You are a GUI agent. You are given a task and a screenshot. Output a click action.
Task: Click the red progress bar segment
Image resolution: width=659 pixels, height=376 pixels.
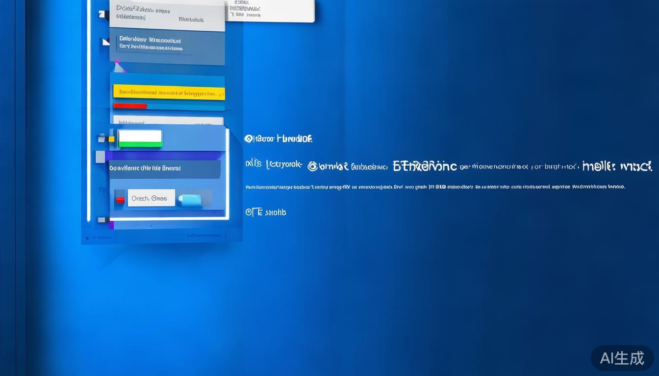pyautogui.click(x=130, y=106)
